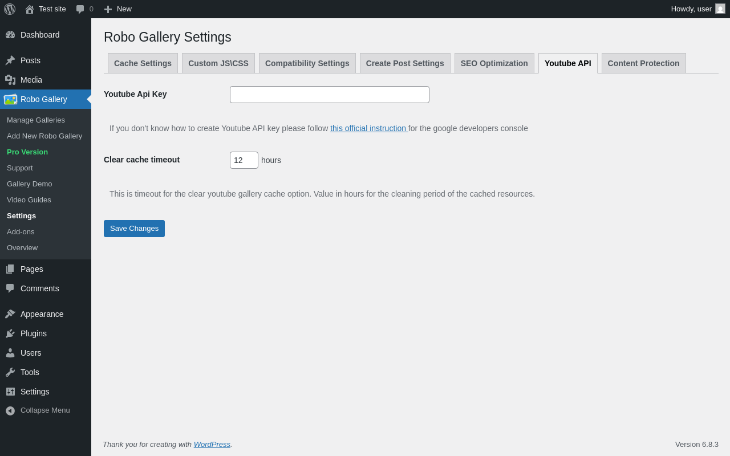This screenshot has height=456, width=730.
Task: Click the Plugins plug icon
Action: (x=10, y=333)
